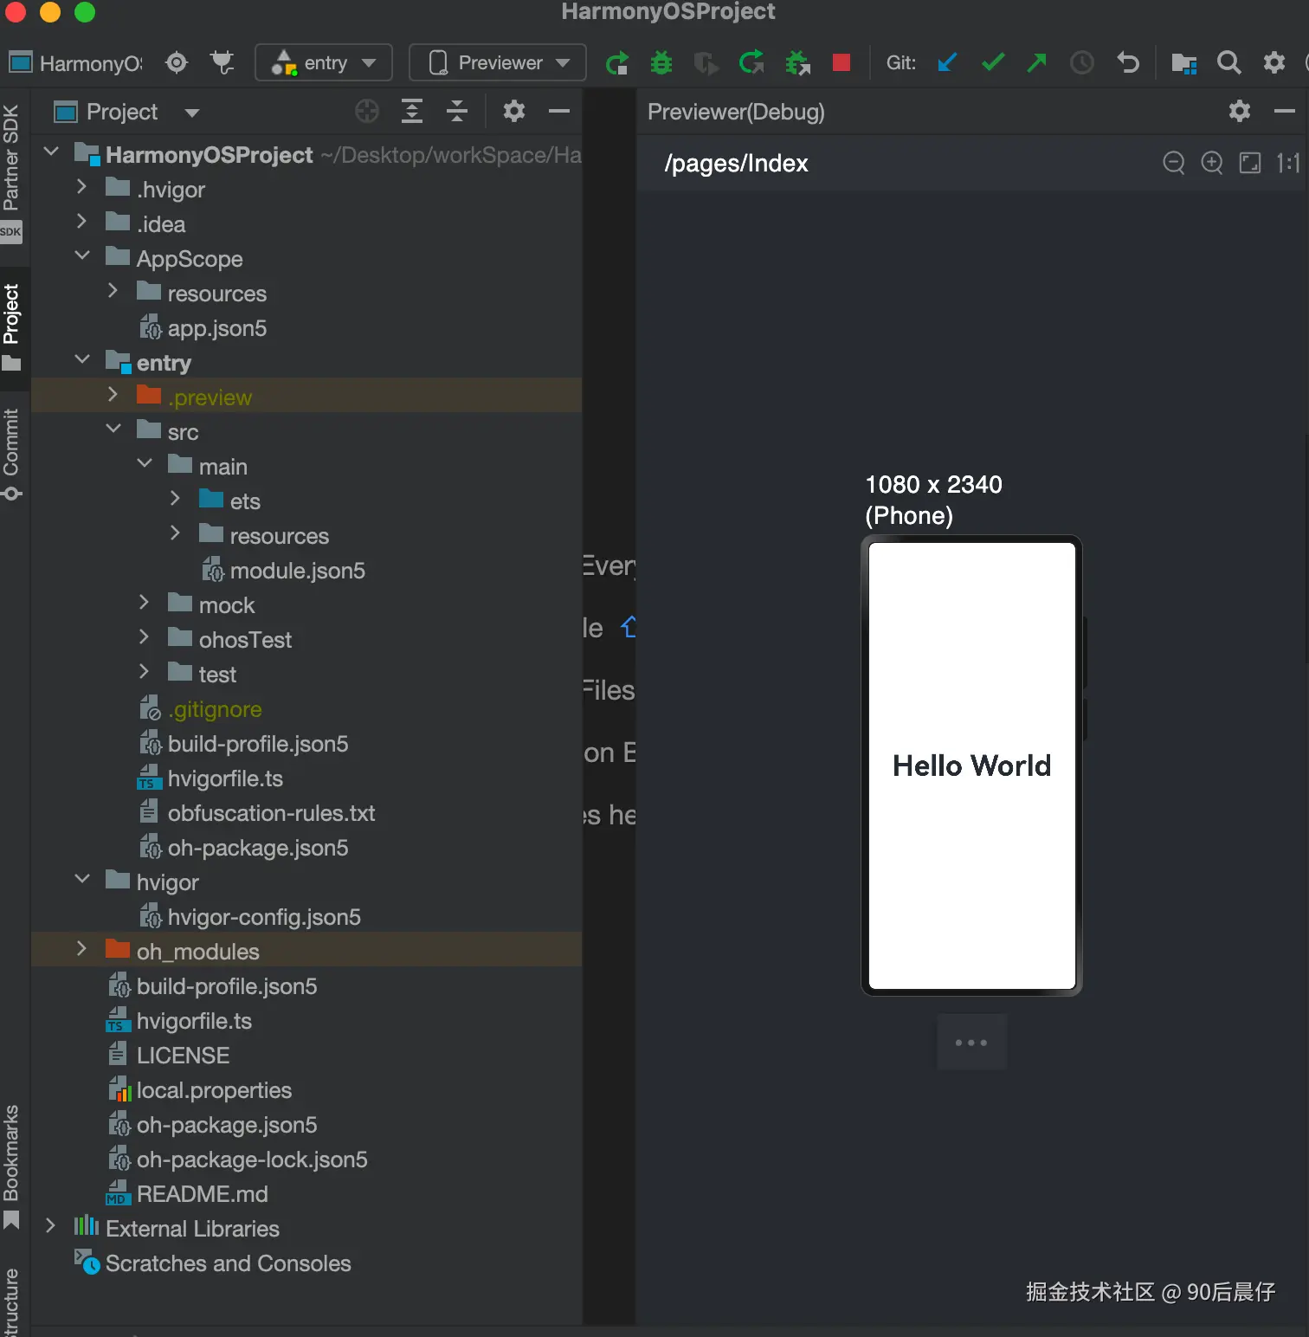Select local.properties file

point(199,1090)
